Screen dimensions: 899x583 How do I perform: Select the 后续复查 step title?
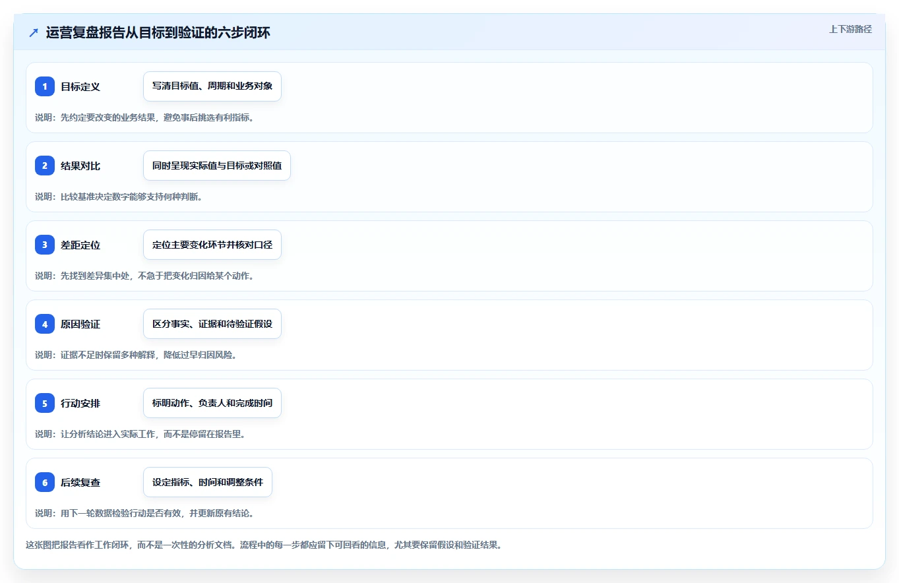tap(80, 482)
